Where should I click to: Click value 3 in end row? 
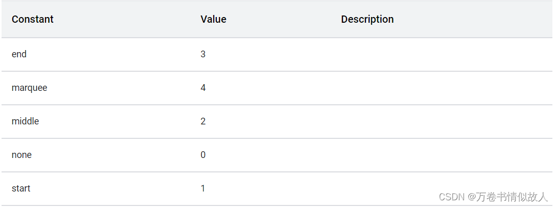pyautogui.click(x=203, y=54)
